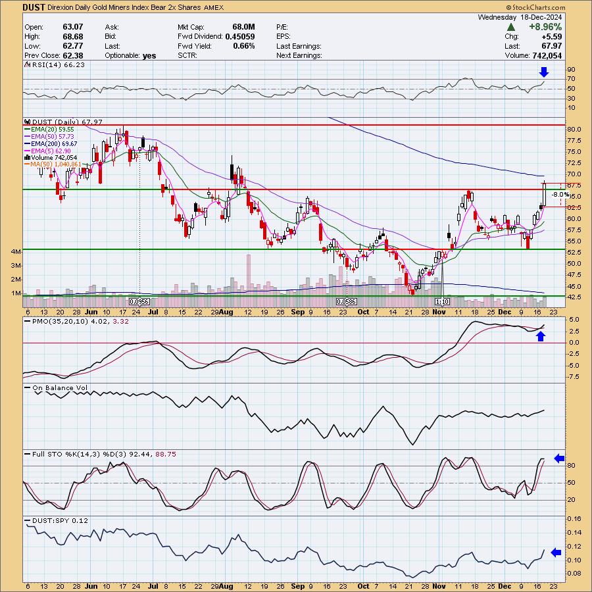Click the green up-triangle price change icon

pyautogui.click(x=511, y=27)
